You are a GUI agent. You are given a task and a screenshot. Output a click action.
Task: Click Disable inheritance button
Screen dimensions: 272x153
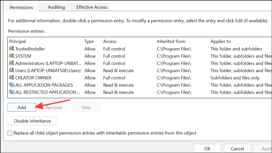tap(32, 121)
